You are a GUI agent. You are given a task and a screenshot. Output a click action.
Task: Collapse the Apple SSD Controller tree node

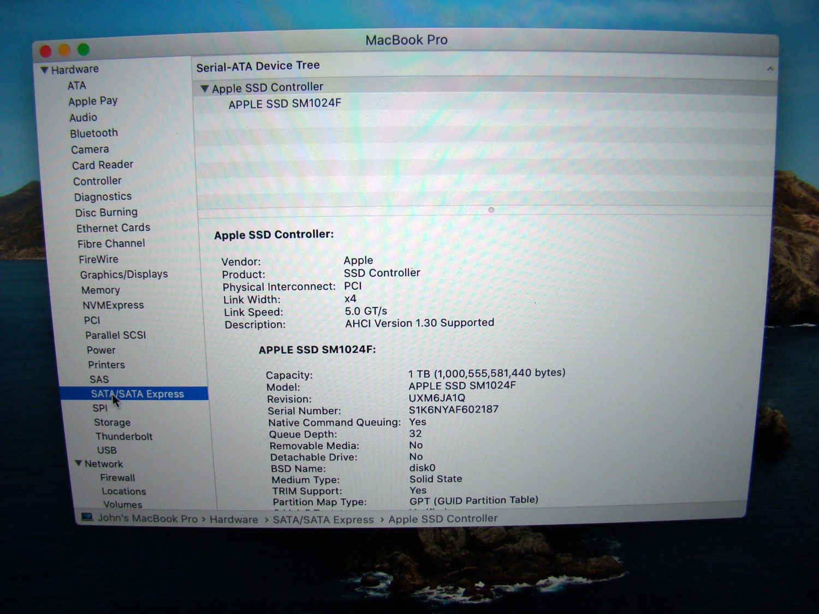205,88
